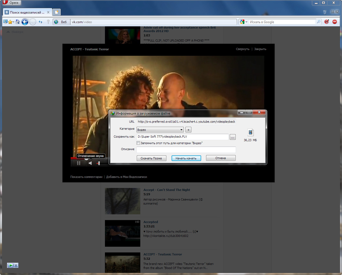Click the '36,23 МБ' file size text

tap(250, 140)
